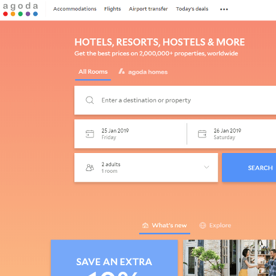
Task: Click the destination or property field
Action: point(175,100)
